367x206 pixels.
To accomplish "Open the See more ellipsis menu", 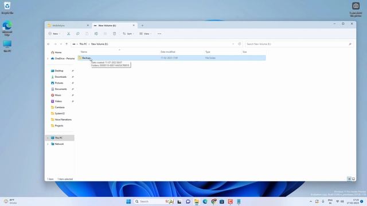I will tap(159, 34).
